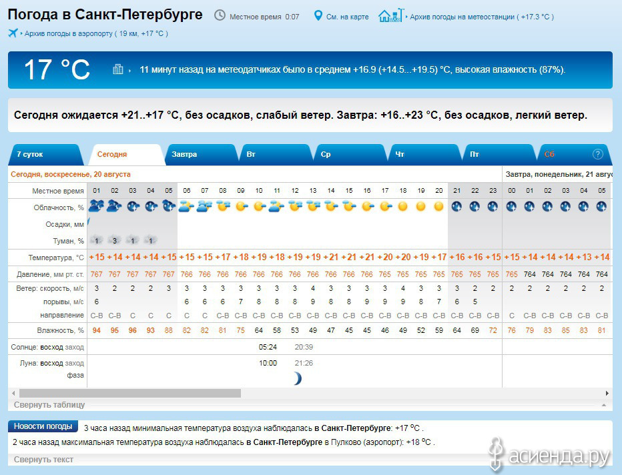
Task: Click the table scrollbar right arrow
Action: [607, 394]
